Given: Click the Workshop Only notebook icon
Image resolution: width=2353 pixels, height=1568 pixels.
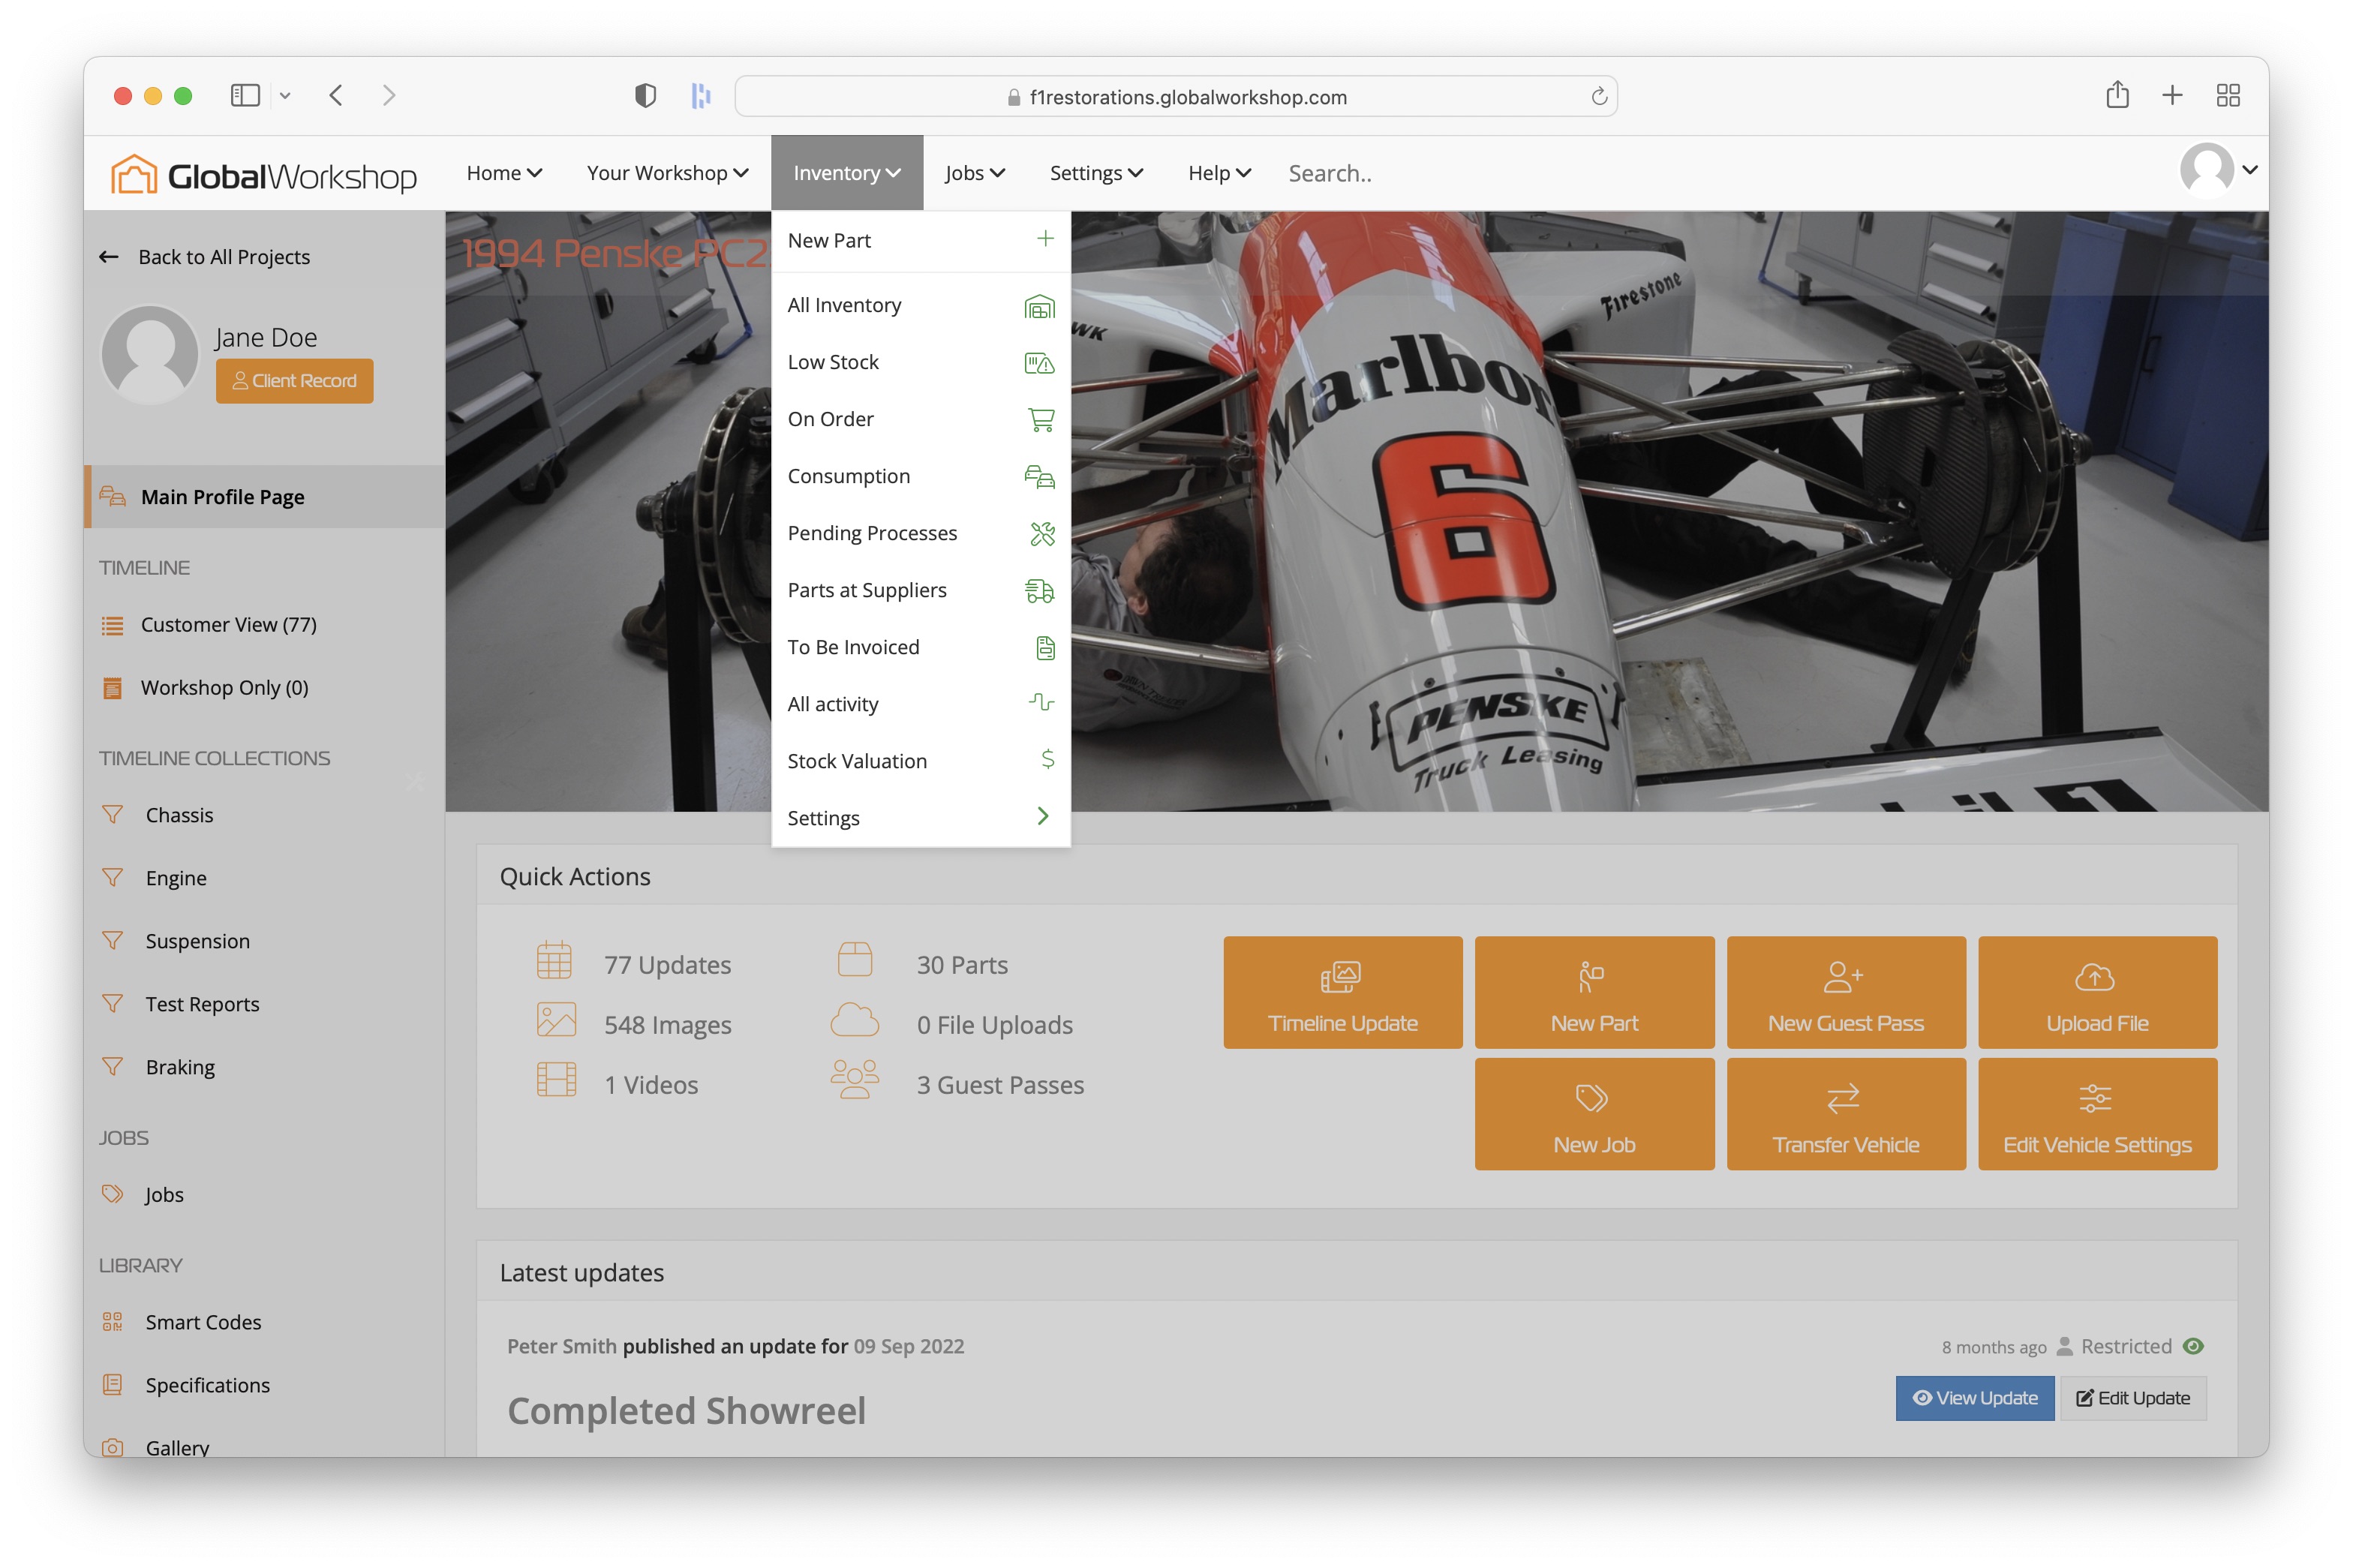Looking at the screenshot, I should [x=112, y=688].
